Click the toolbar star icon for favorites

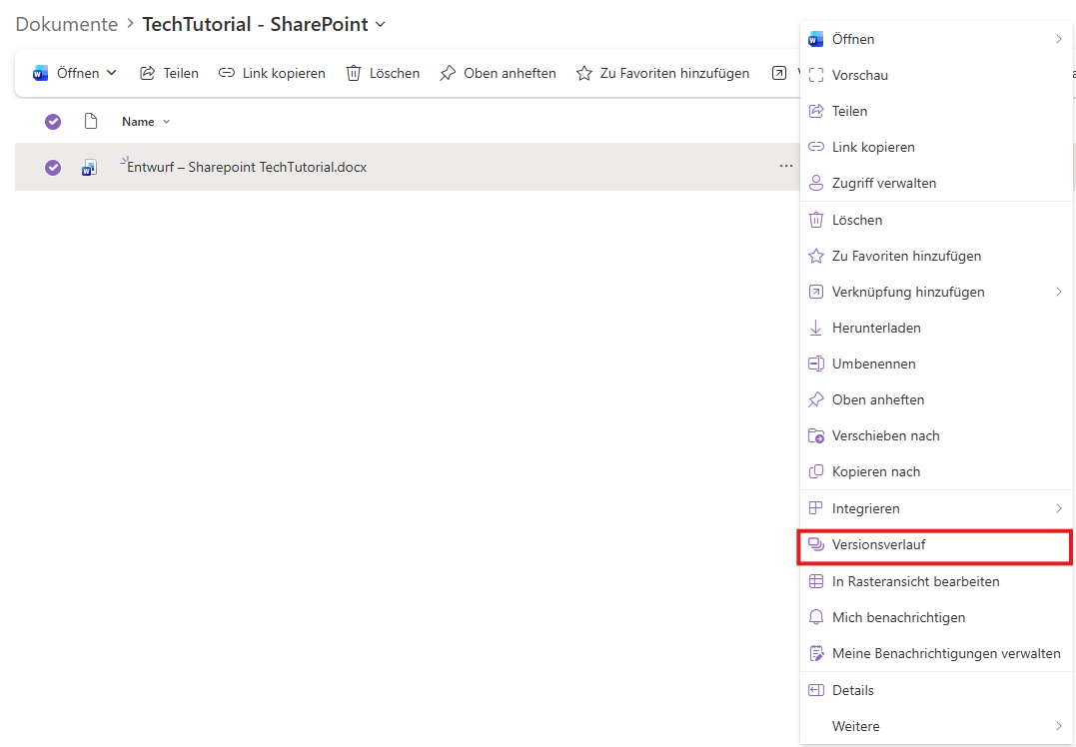584,73
